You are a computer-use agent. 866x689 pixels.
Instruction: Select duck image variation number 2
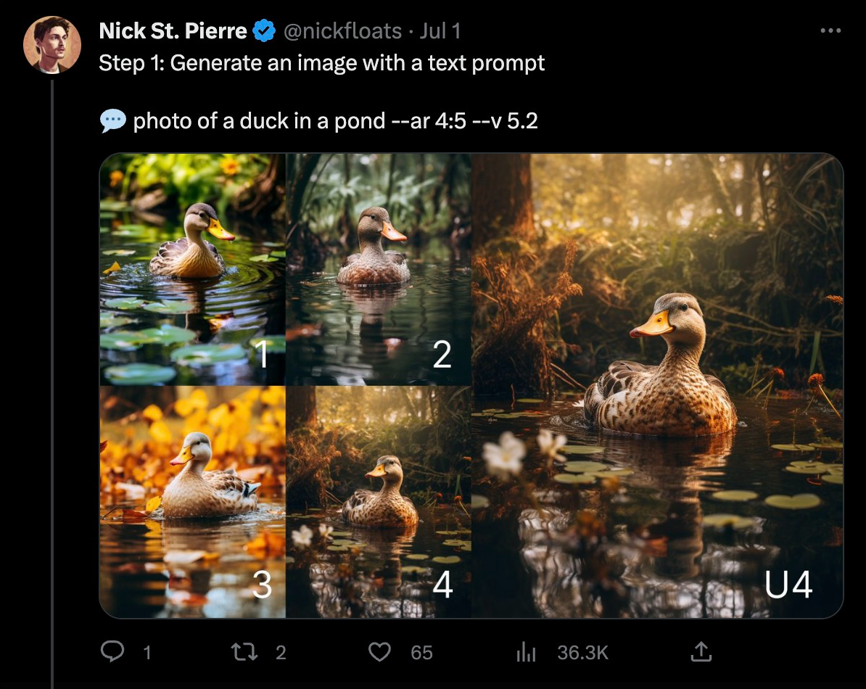(x=379, y=268)
